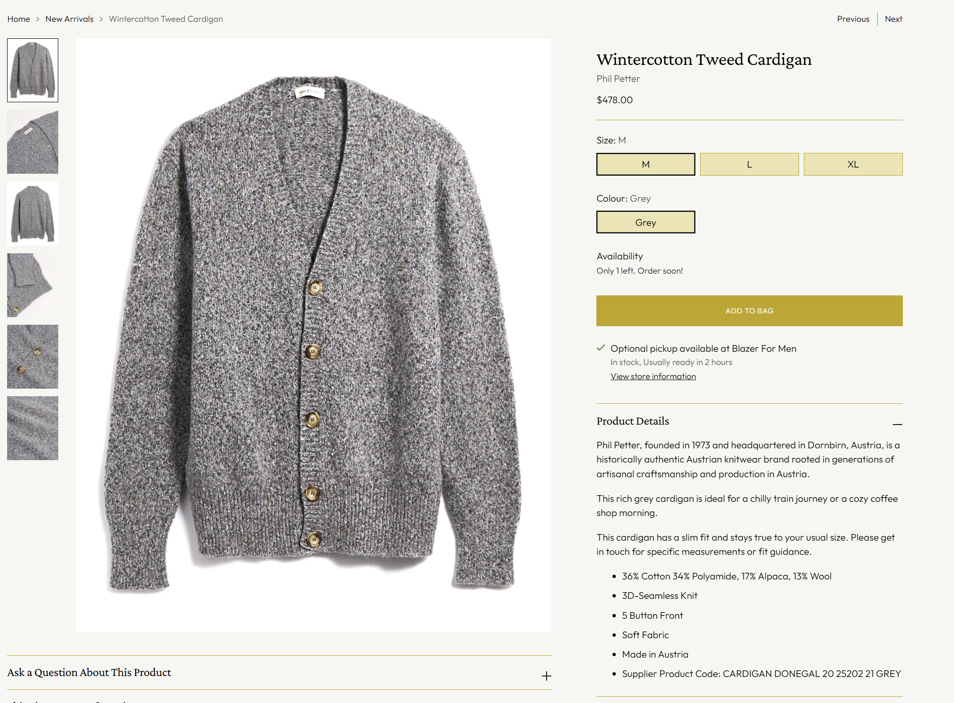Go to Previous product
The height and width of the screenshot is (703, 954).
[853, 19]
